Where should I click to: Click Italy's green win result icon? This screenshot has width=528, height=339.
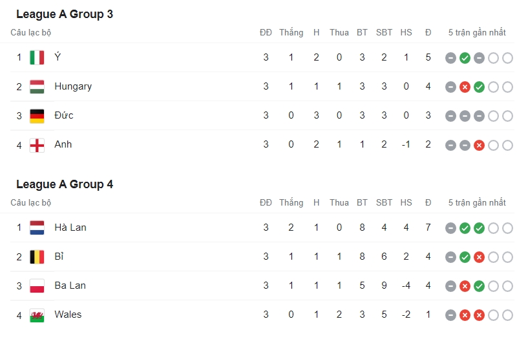click(465, 58)
